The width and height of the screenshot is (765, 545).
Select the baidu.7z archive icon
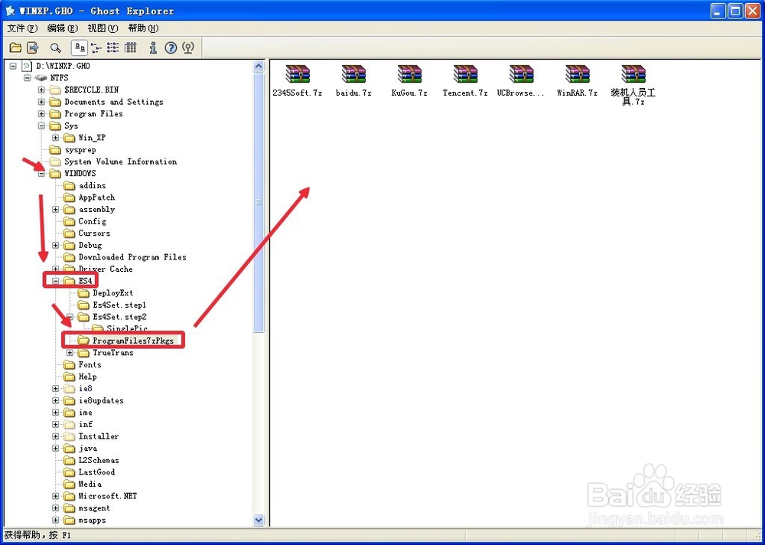pos(353,74)
